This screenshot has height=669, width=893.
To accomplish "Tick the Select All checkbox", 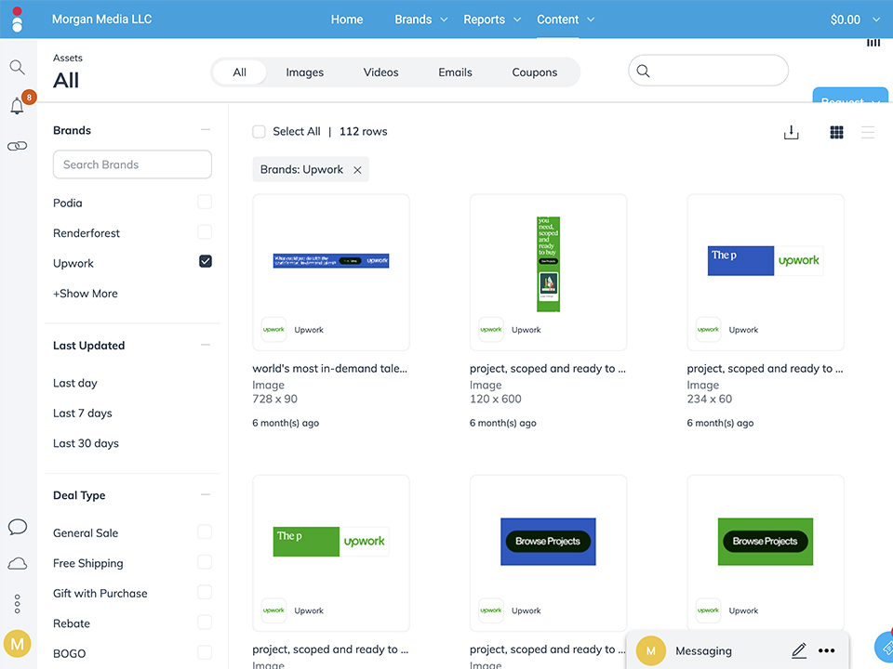I will click(x=260, y=132).
